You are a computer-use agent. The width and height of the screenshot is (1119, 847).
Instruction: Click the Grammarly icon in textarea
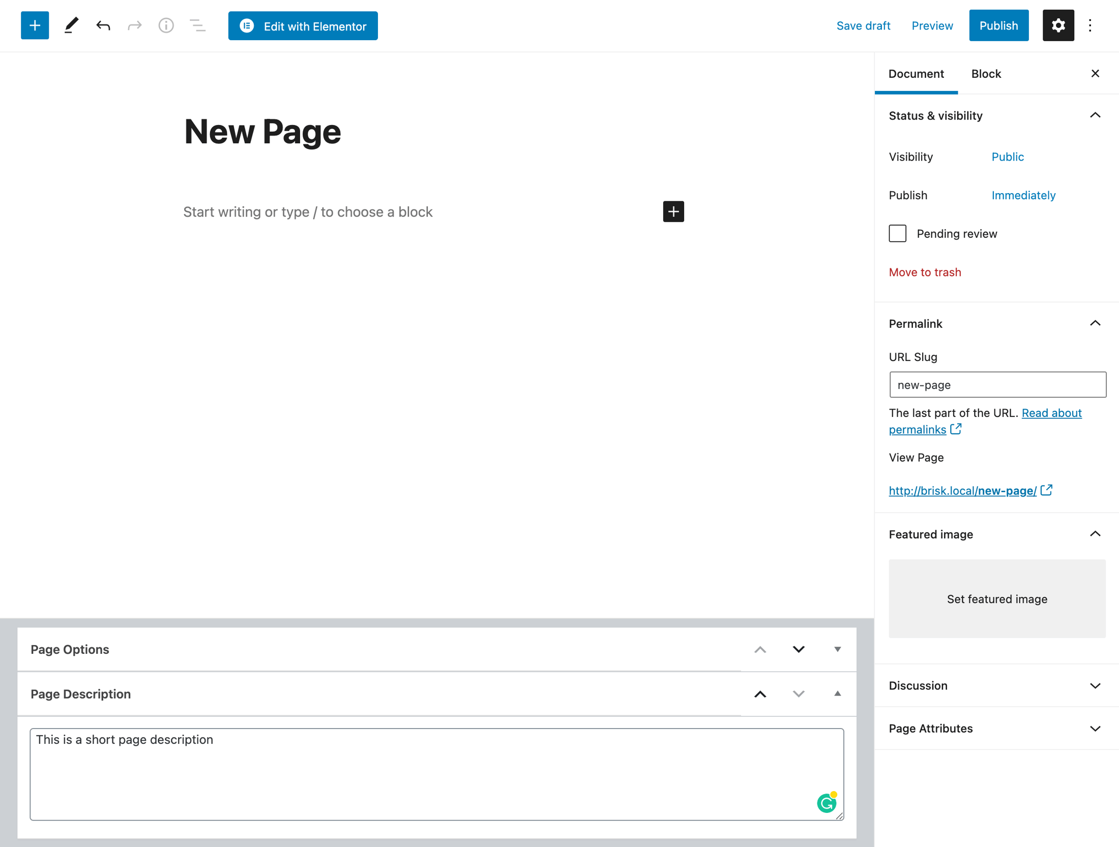pyautogui.click(x=827, y=803)
